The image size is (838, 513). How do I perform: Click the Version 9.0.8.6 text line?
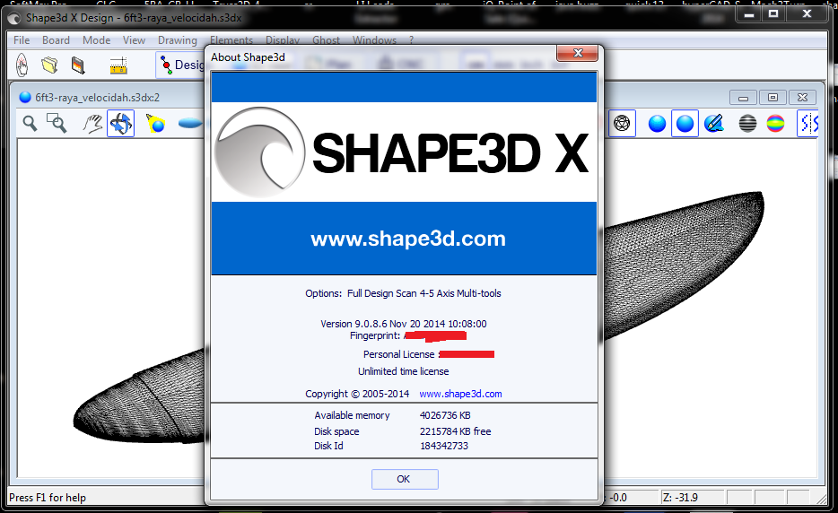point(404,324)
